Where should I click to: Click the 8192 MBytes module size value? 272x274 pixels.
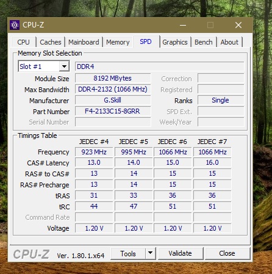click(113, 78)
